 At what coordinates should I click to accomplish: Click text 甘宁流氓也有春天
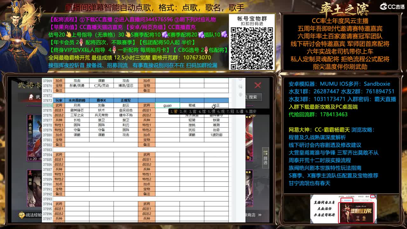coord(309,183)
